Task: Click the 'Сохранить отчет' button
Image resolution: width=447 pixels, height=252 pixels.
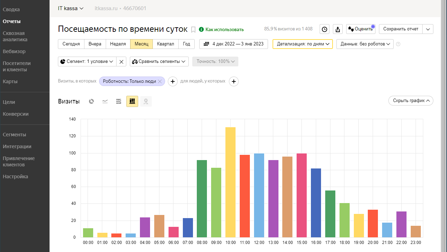Action: pos(401,29)
